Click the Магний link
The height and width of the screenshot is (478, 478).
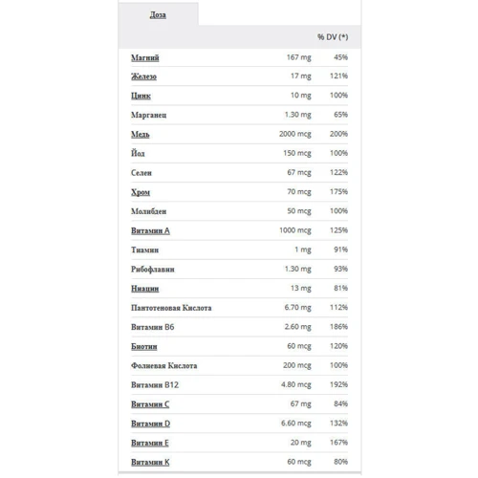coord(145,57)
